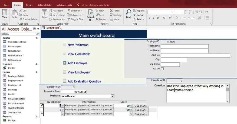The width and height of the screenshot is (237, 124).
Task: Apply Bold text formatting
Action: click(x=149, y=18)
